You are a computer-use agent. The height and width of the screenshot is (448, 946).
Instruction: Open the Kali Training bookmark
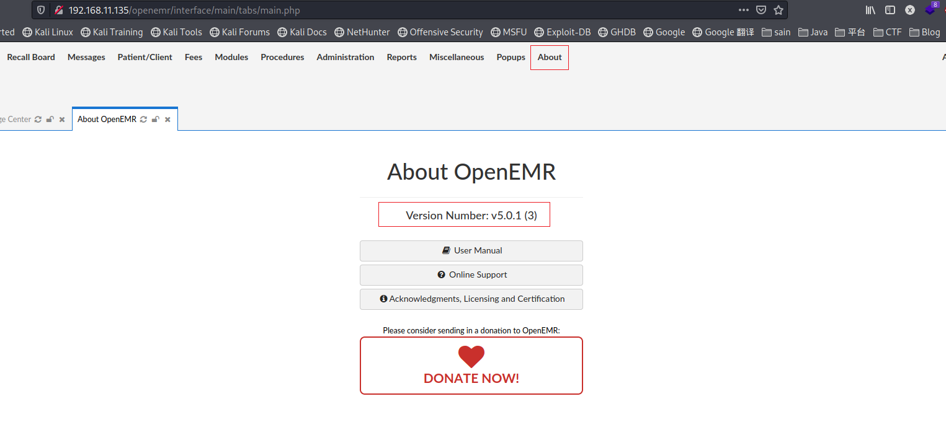click(x=112, y=32)
